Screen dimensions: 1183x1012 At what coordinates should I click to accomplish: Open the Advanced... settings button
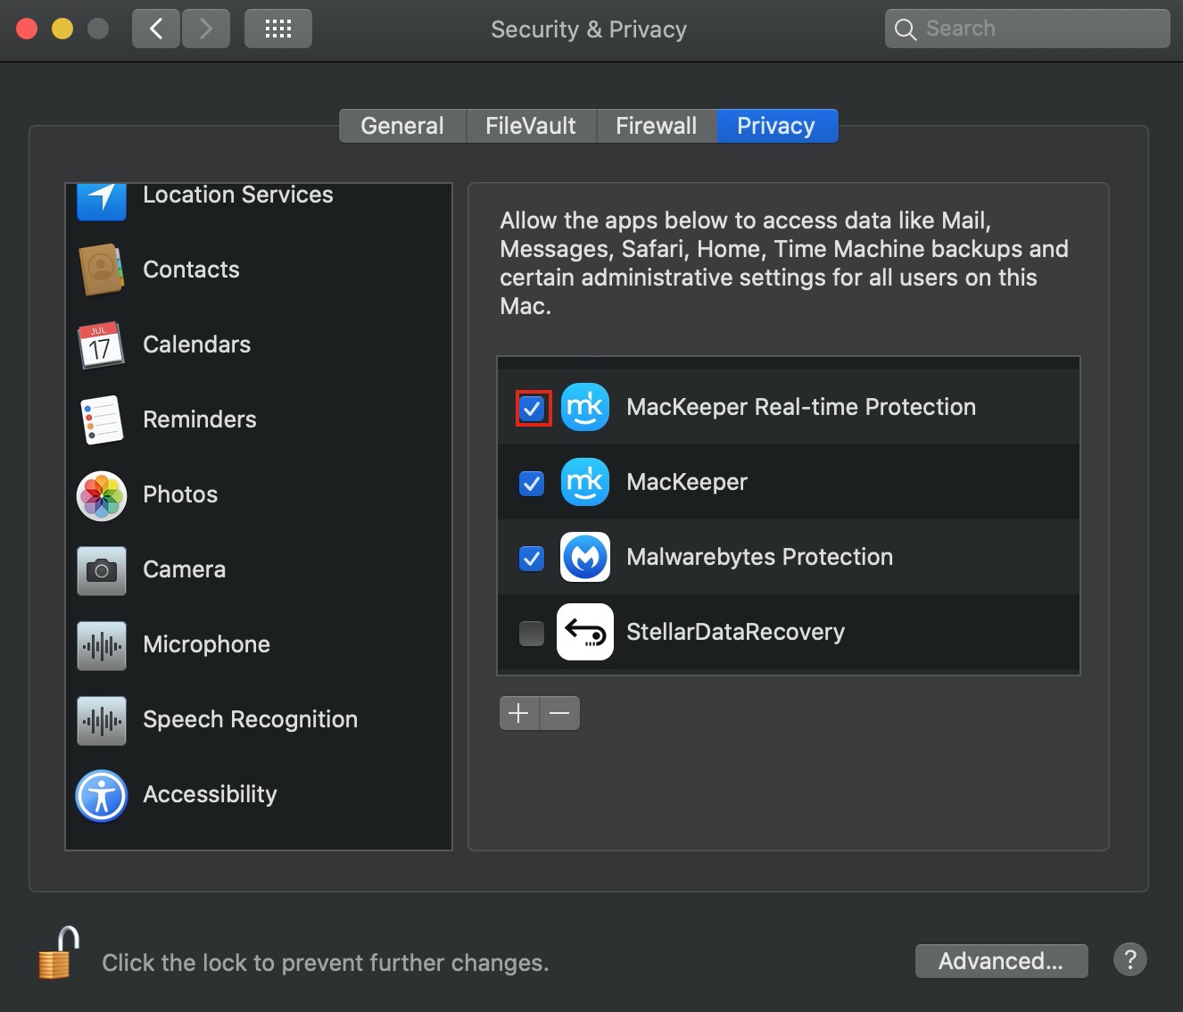(x=1001, y=961)
